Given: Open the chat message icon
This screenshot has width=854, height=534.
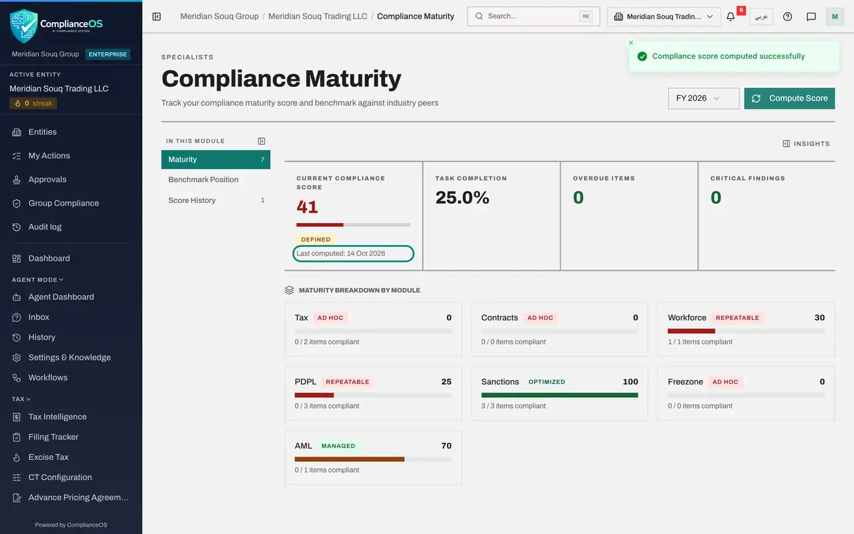Looking at the screenshot, I should tap(811, 17).
